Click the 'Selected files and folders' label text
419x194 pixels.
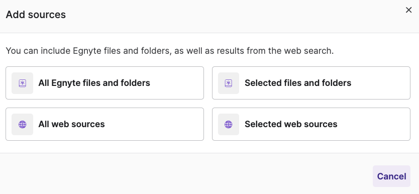pos(298,83)
